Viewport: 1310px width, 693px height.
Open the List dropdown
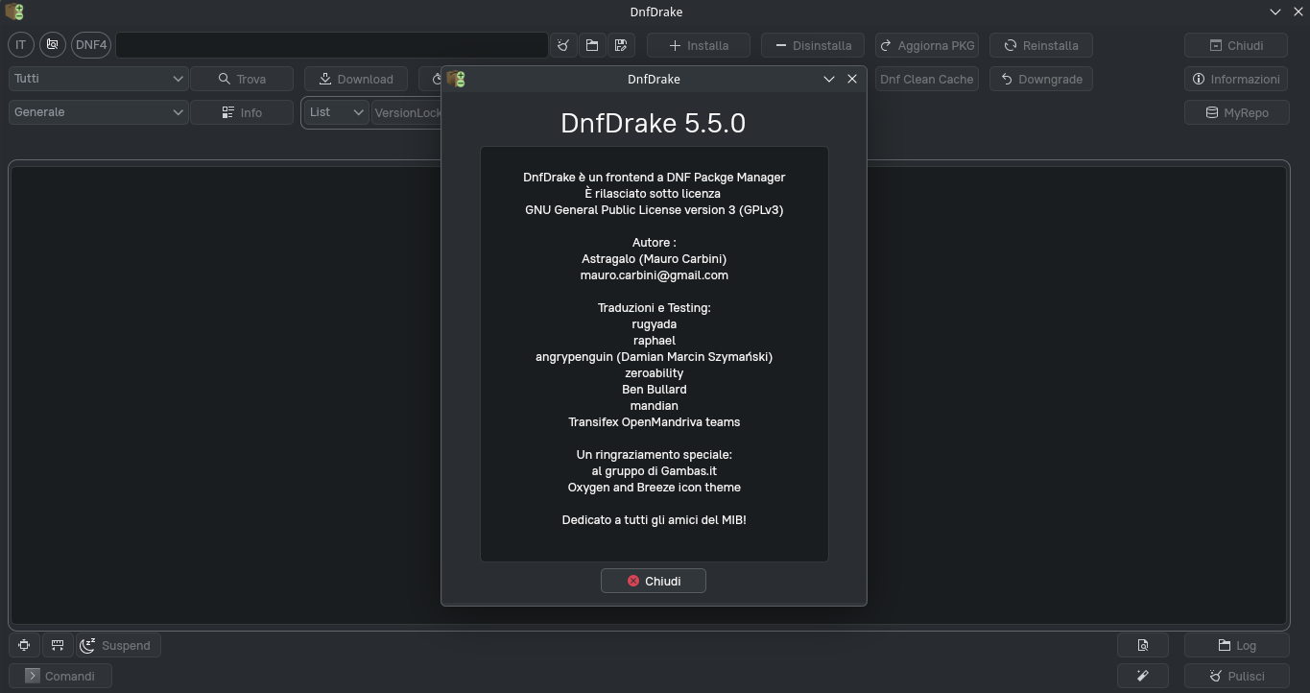(x=336, y=112)
